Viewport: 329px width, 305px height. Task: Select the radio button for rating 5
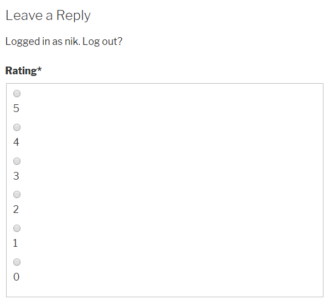17,94
